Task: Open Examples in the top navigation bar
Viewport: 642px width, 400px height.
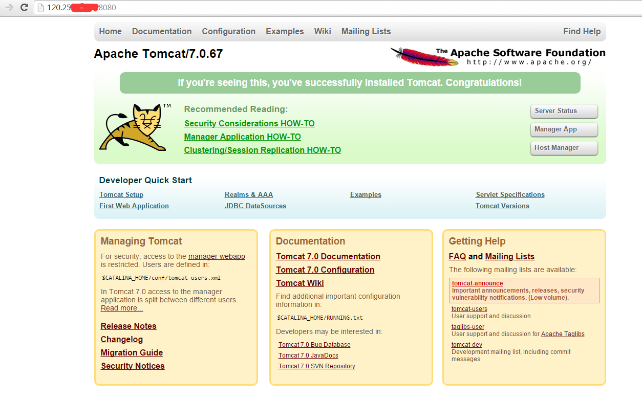Action: point(285,31)
